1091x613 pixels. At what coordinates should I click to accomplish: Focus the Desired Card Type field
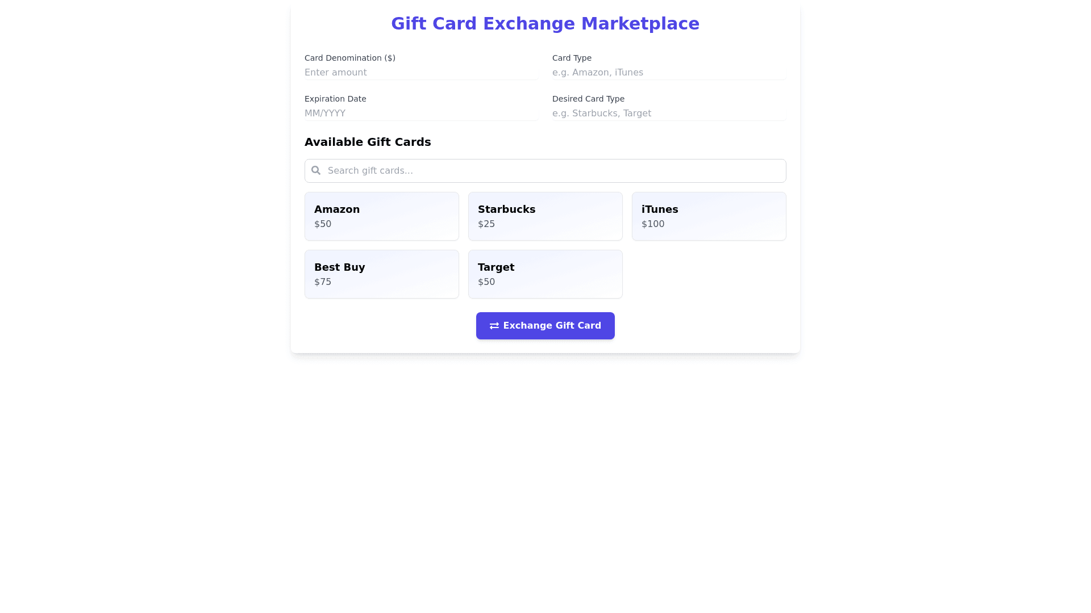click(668, 114)
